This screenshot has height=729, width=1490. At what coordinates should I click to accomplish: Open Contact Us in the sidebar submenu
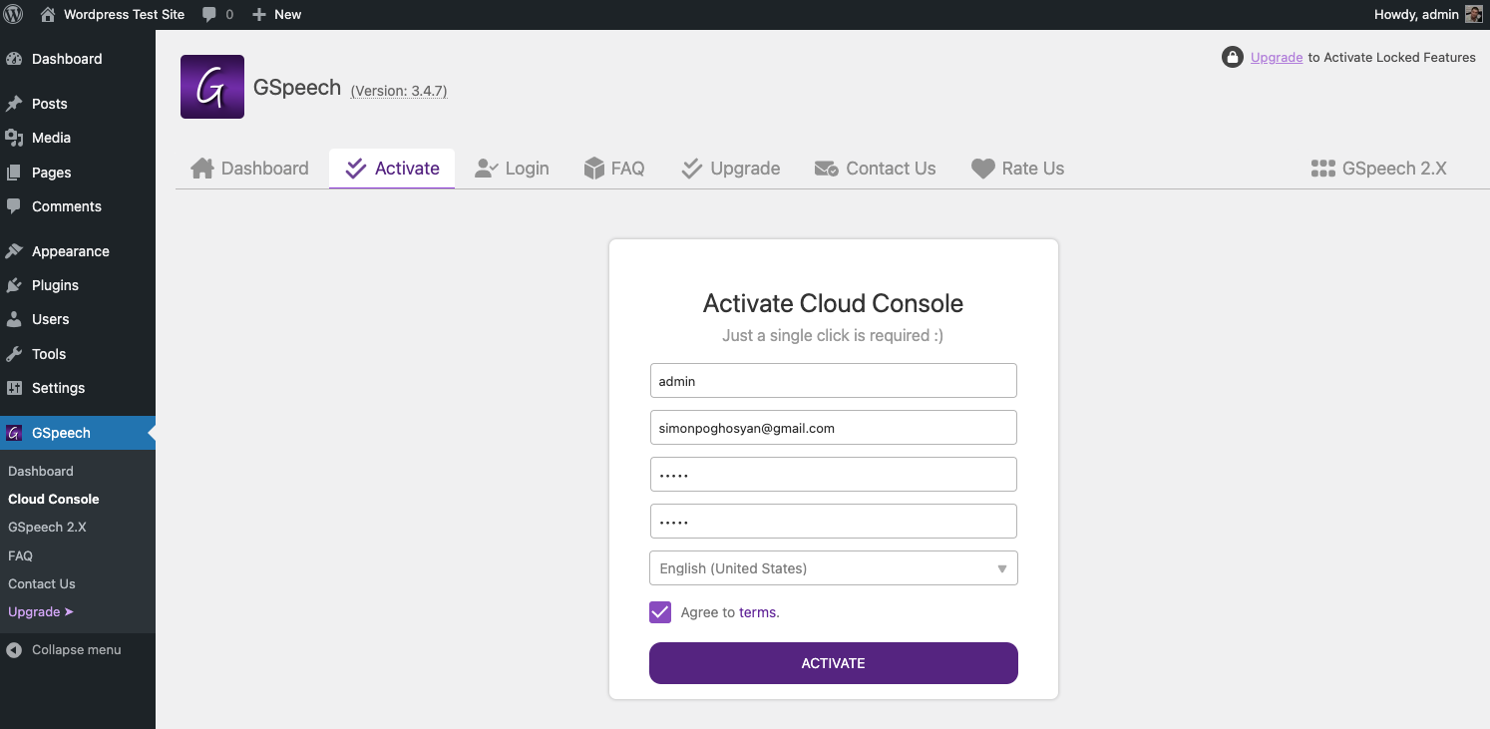pyautogui.click(x=42, y=583)
